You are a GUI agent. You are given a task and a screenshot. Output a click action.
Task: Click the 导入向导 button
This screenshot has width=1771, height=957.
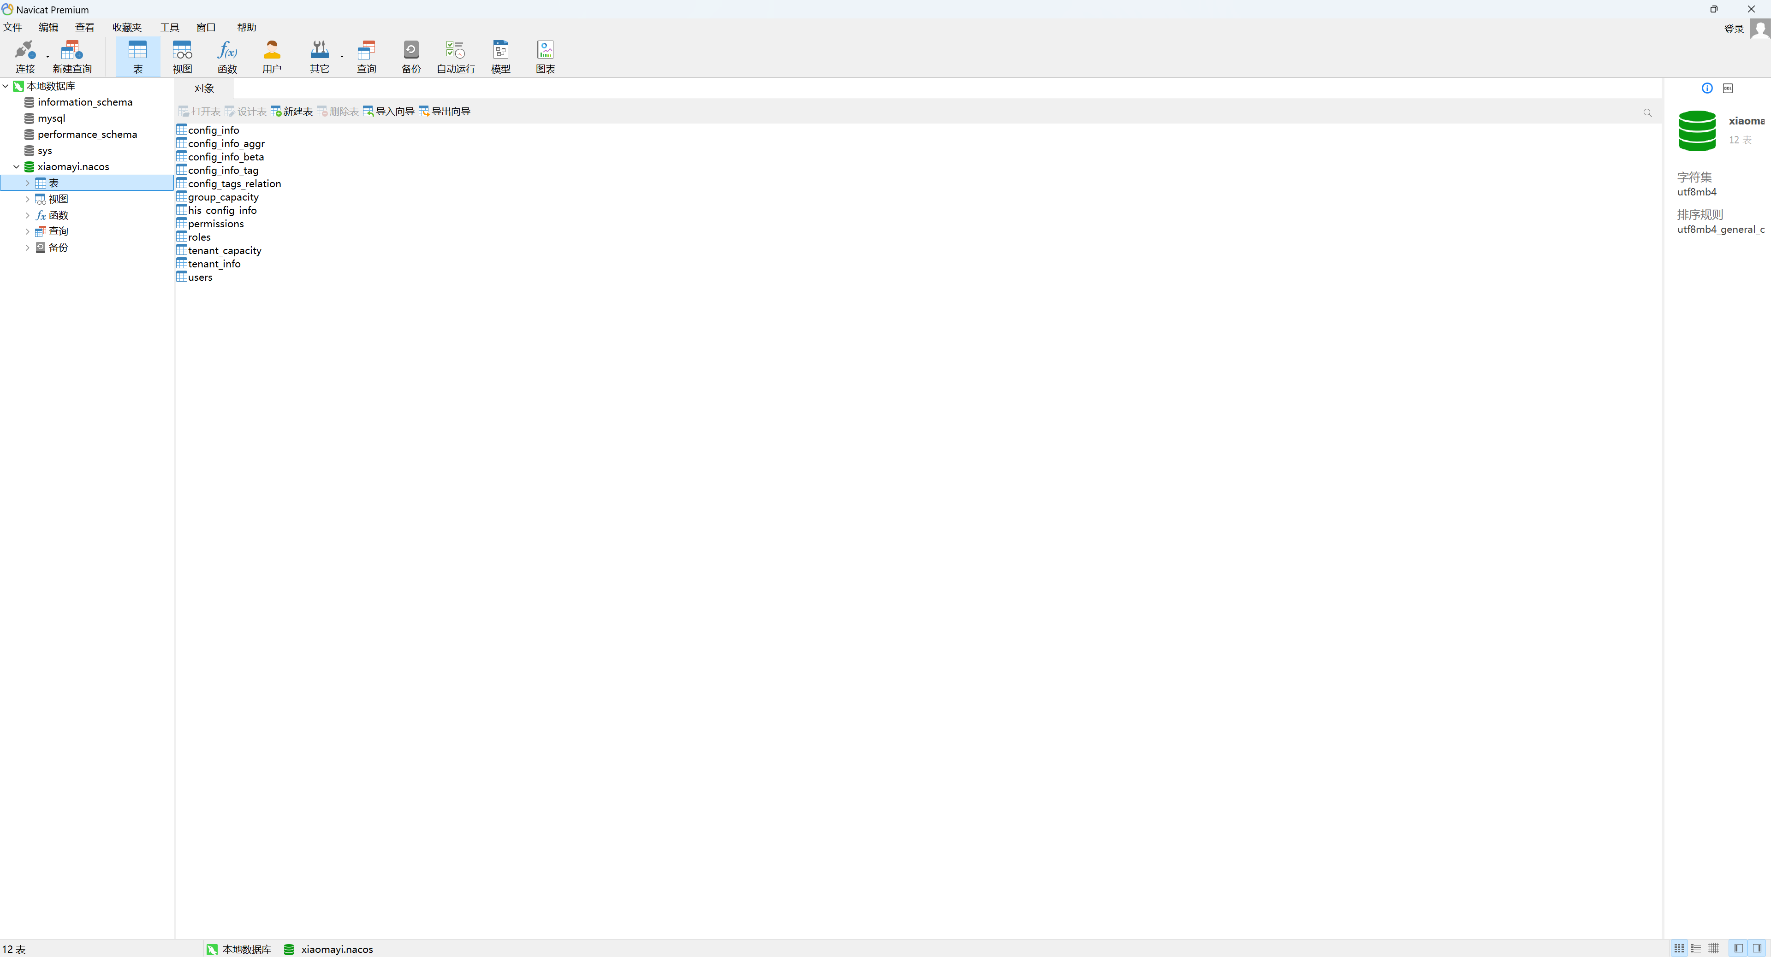tap(388, 111)
